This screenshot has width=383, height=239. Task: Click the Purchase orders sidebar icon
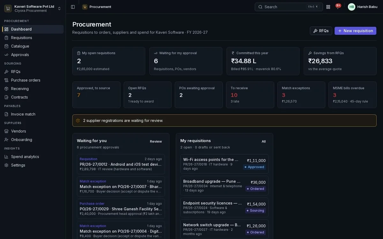point(6,80)
